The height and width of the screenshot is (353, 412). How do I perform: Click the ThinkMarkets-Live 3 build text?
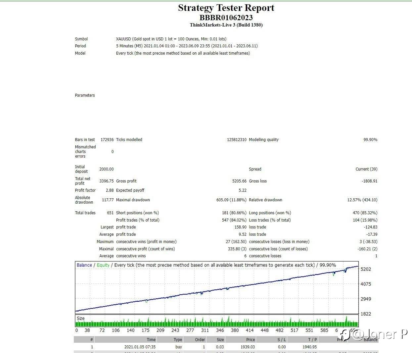(x=226, y=25)
